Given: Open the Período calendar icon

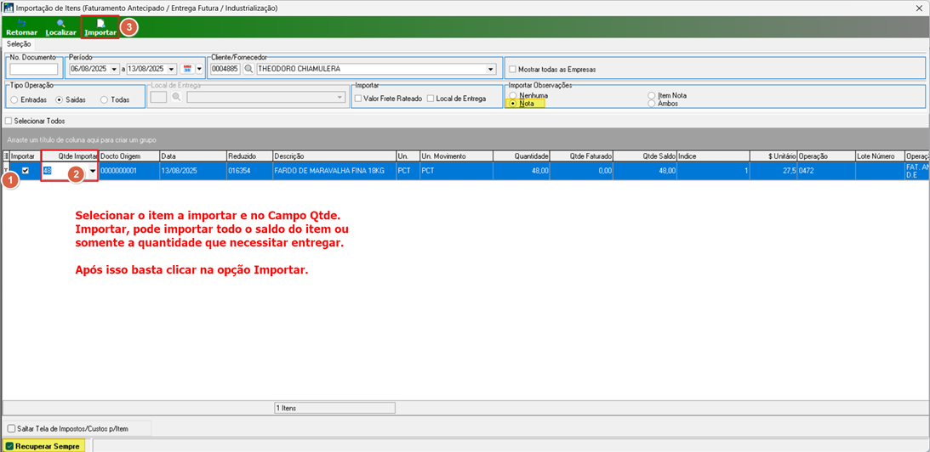Looking at the screenshot, I should pyautogui.click(x=187, y=69).
